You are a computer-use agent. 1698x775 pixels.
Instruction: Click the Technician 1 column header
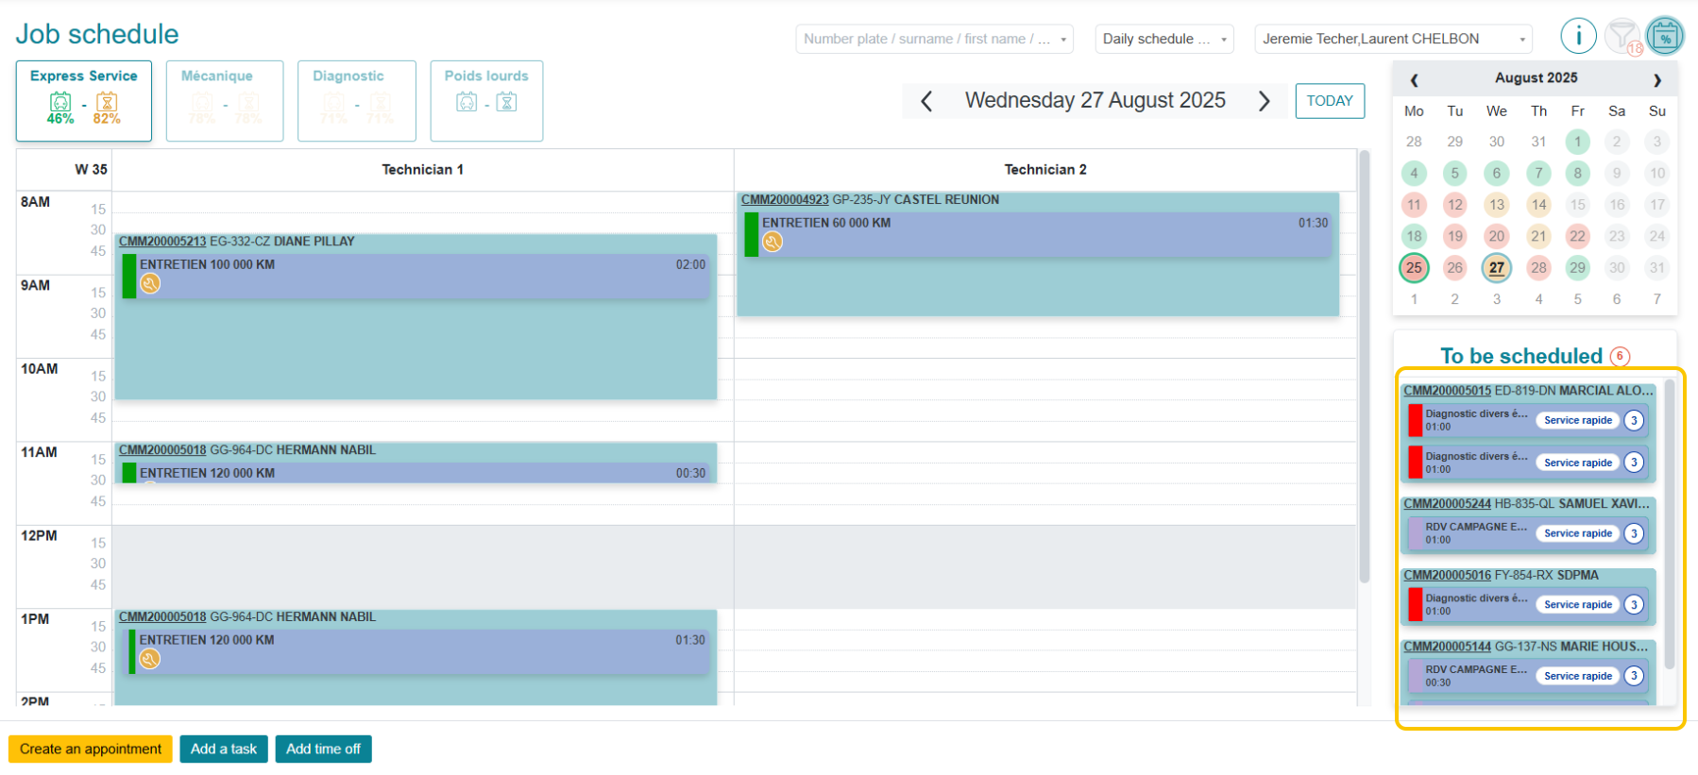tap(422, 170)
